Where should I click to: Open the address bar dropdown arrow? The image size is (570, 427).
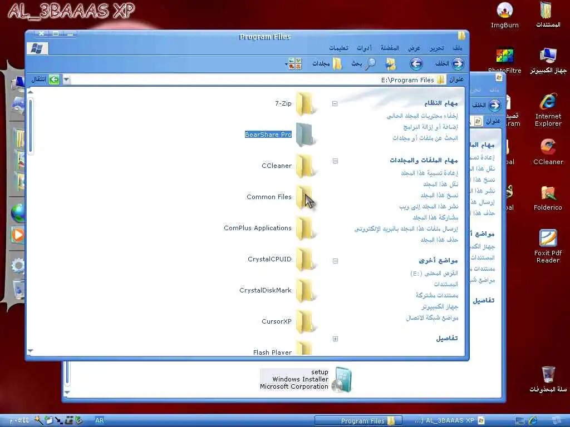pos(66,80)
